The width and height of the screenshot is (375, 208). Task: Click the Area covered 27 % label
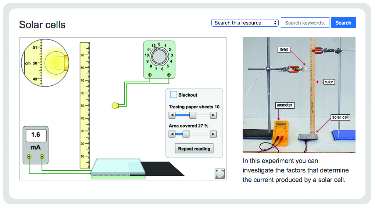[189, 126]
